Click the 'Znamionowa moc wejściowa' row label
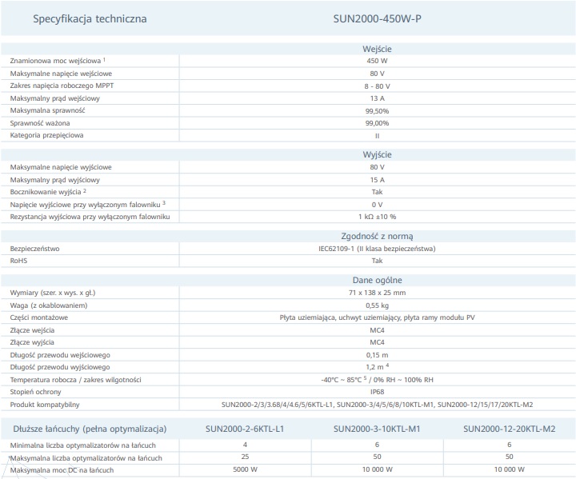 pyautogui.click(x=57, y=61)
